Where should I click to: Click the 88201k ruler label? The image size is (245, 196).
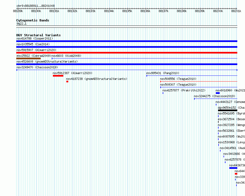pyautogui.click(x=236, y=11)
